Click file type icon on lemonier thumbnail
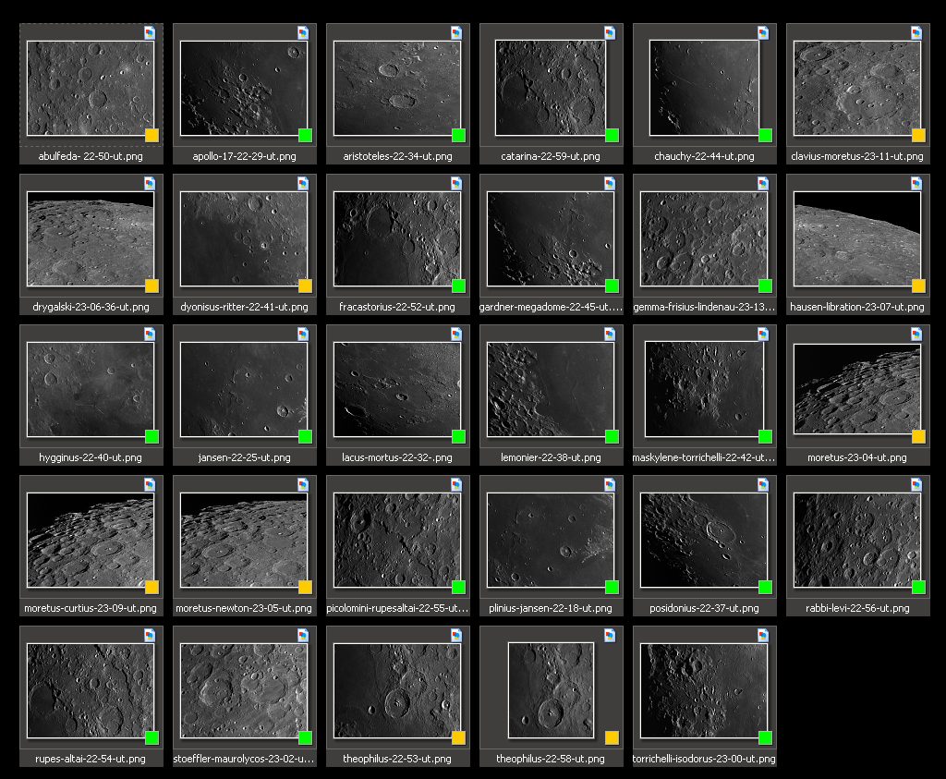This screenshot has height=779, width=946. tap(610, 334)
